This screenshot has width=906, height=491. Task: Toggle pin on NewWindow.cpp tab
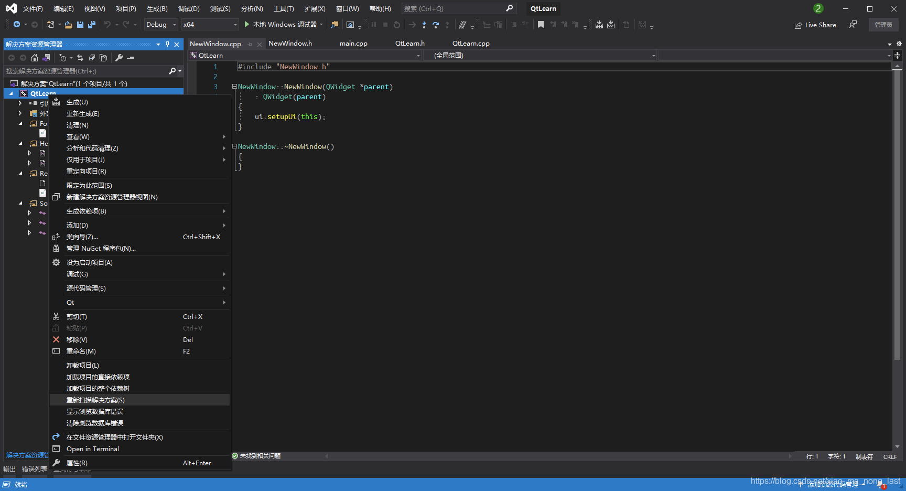coord(250,44)
